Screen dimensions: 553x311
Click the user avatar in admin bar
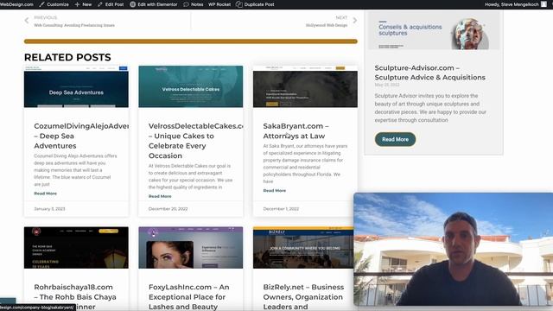pyautogui.click(x=543, y=4)
